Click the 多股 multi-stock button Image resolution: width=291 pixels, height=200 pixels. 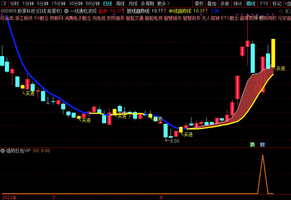pyautogui.click(x=225, y=4)
